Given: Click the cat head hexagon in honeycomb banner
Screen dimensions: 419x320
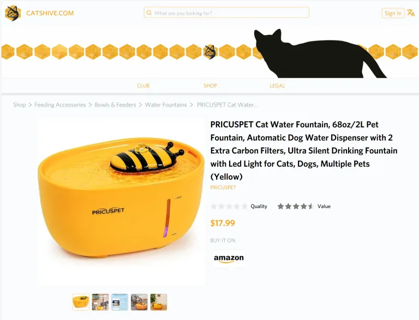Looking at the screenshot, I should (210, 52).
